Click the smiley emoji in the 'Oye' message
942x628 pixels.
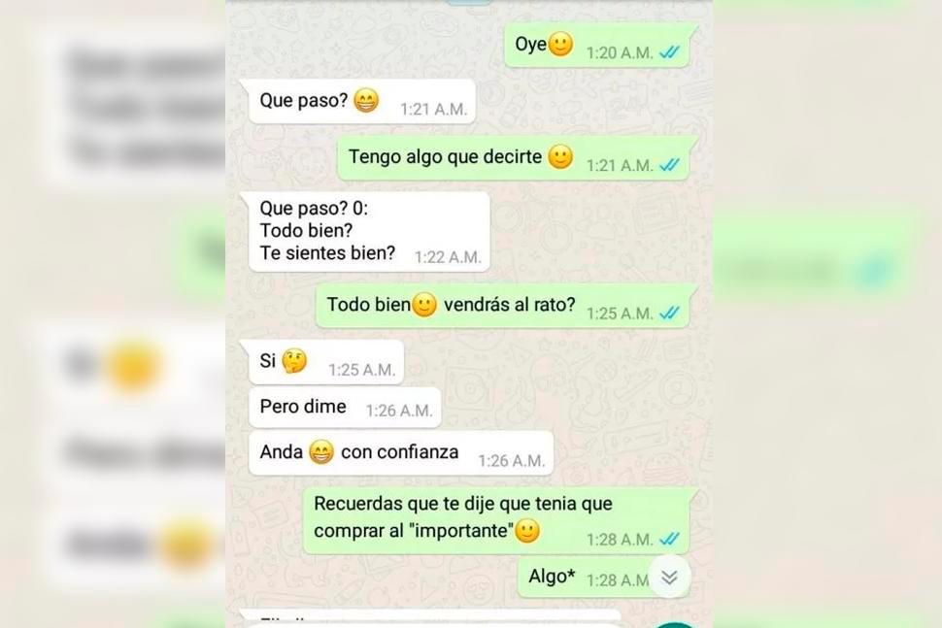(x=560, y=44)
